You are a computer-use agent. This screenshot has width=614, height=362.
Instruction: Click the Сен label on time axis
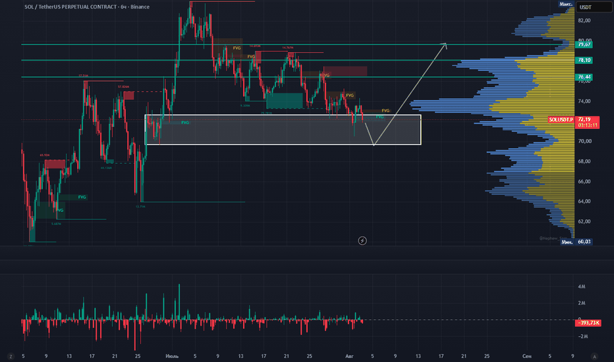[526, 356]
